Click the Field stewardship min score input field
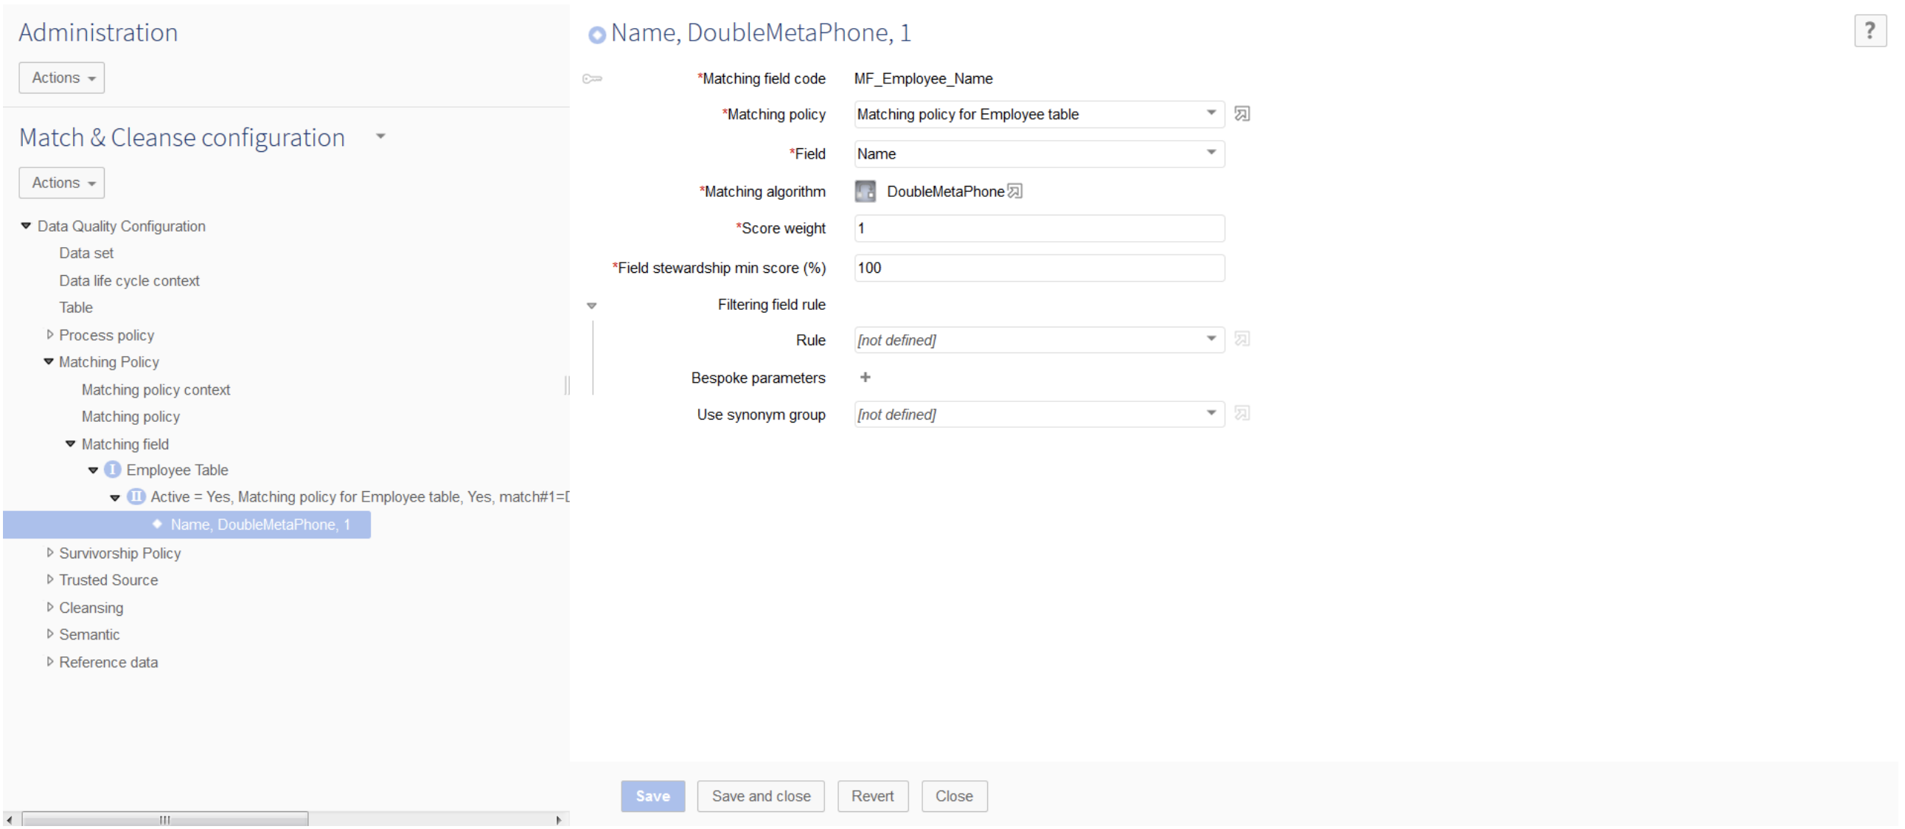 tap(1039, 268)
